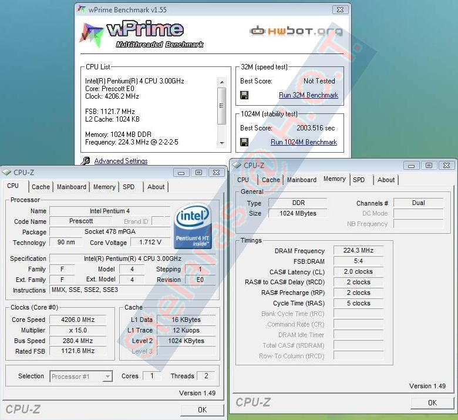The width and height of the screenshot is (458, 420).
Task: Click the left CPU-Z title bar icon
Action: coord(6,173)
